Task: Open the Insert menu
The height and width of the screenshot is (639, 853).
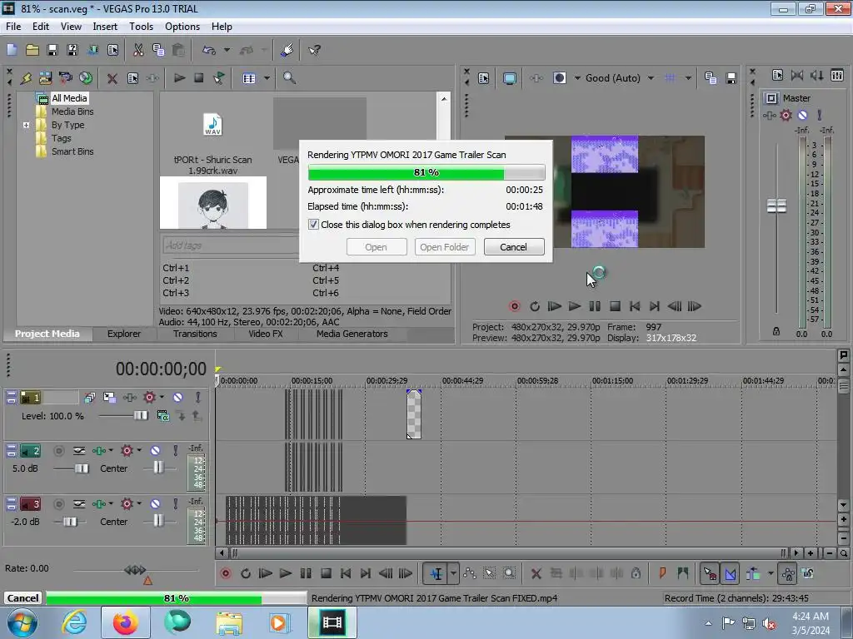Action: (105, 27)
